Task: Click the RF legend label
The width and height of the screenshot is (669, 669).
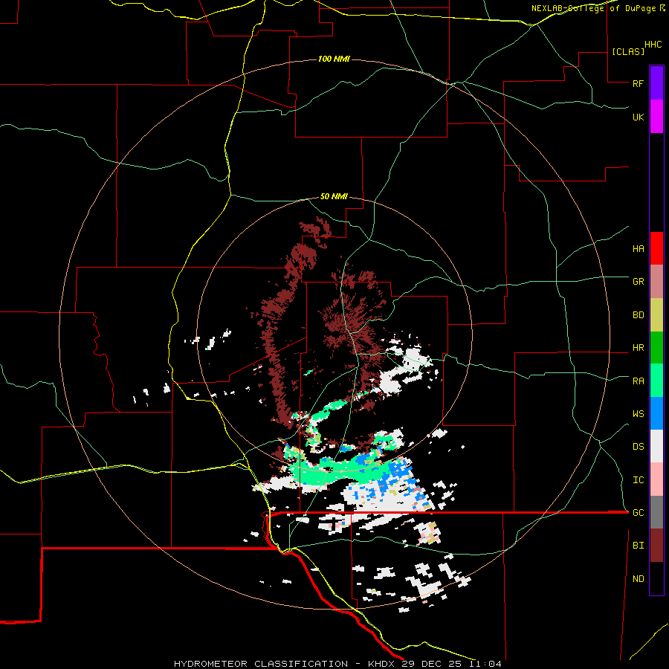Action: pos(638,83)
